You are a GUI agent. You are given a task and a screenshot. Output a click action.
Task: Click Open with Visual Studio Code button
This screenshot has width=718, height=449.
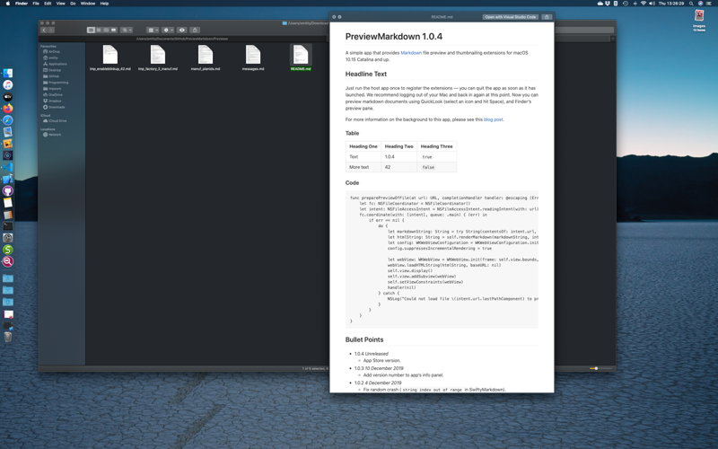[x=510, y=17]
